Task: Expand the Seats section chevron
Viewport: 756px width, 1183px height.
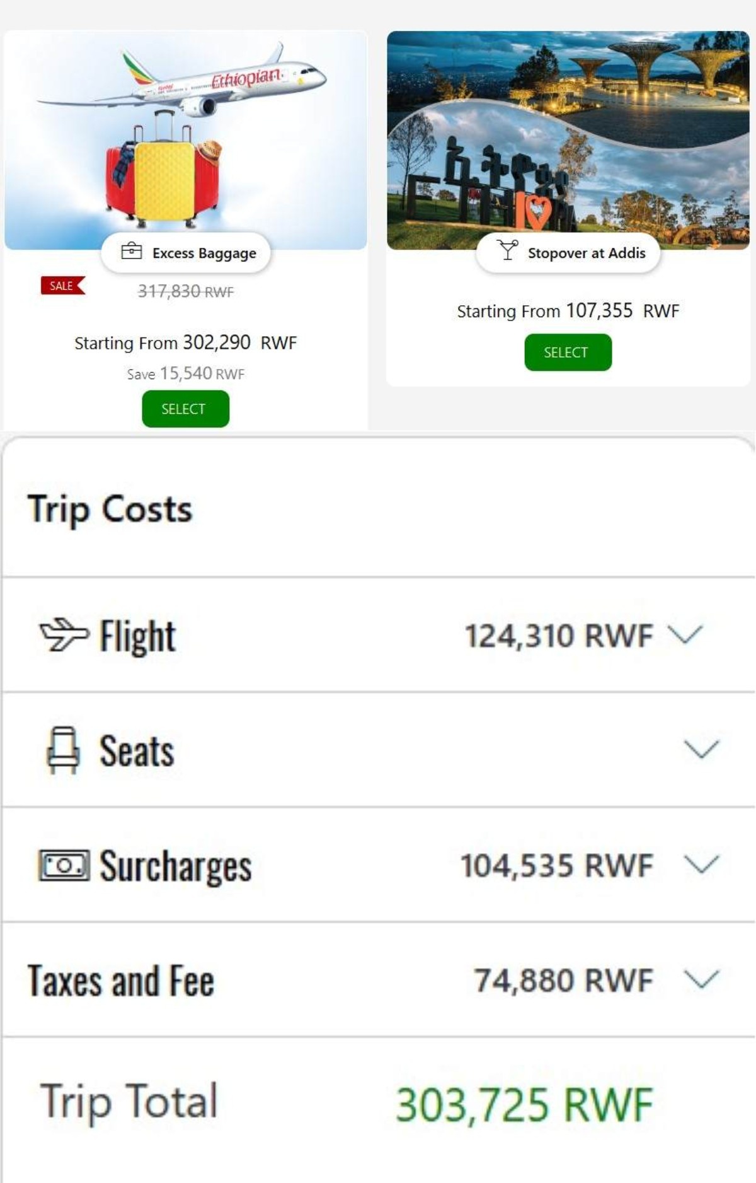Action: coord(701,749)
